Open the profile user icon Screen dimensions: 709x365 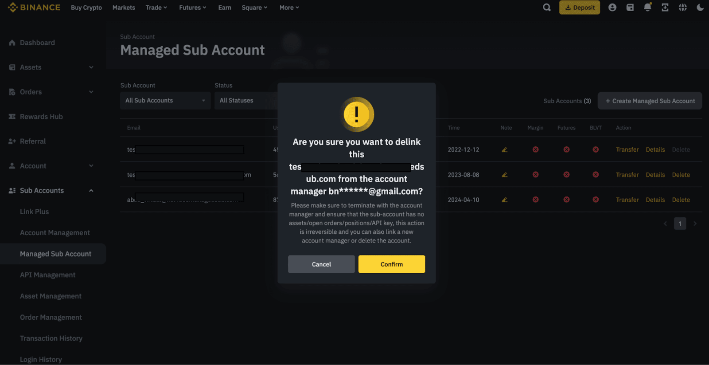tap(612, 8)
